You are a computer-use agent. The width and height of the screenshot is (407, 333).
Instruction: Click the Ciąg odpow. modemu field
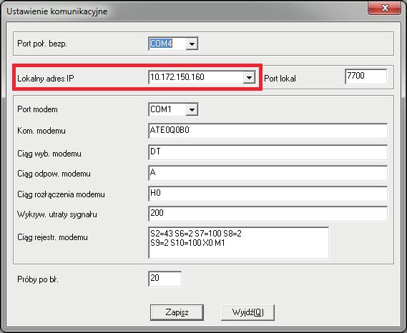[268, 173]
